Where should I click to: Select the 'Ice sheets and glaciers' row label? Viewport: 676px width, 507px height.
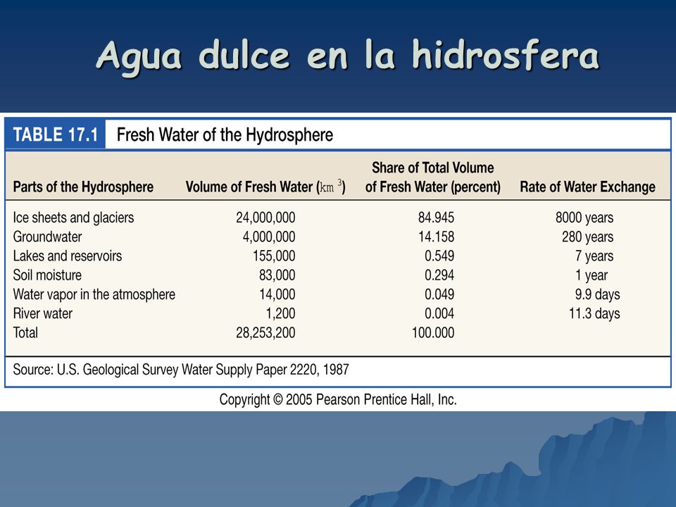point(73,218)
